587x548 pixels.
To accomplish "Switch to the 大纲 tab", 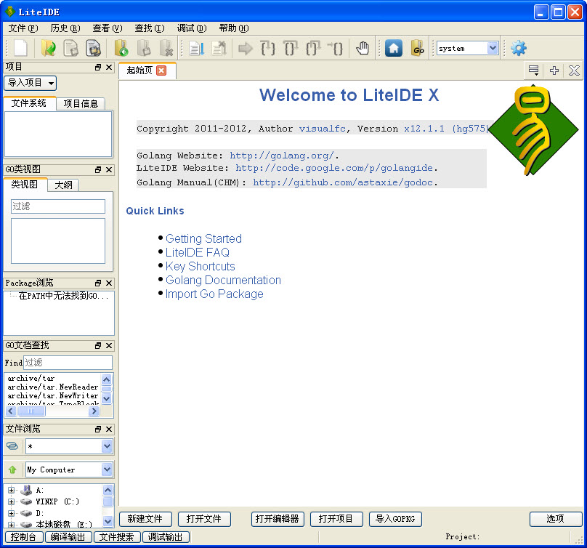I will pos(63,185).
